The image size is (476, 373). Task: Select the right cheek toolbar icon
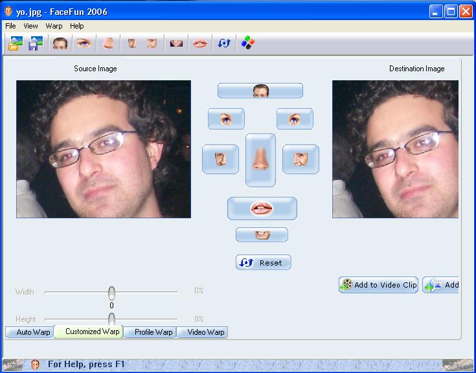[x=152, y=43]
